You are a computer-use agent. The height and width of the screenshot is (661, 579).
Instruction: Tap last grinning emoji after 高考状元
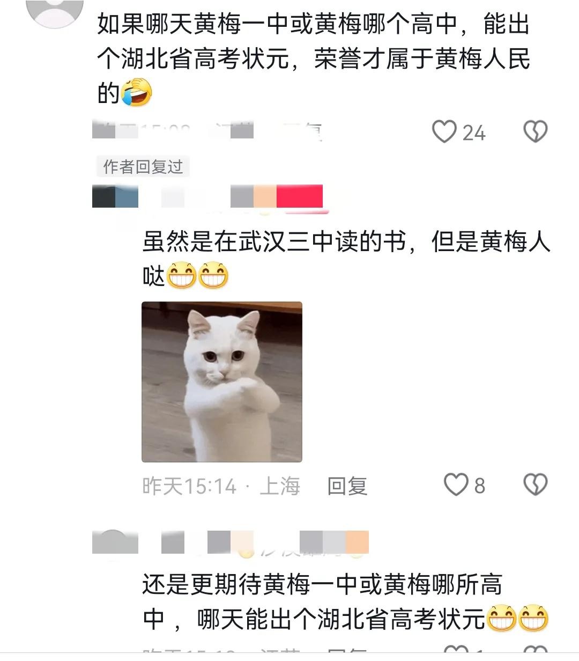tap(533, 618)
